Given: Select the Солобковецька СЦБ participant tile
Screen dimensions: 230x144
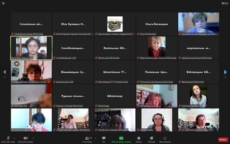Looking at the screenshot, I should pyautogui.click(x=73, y=48).
